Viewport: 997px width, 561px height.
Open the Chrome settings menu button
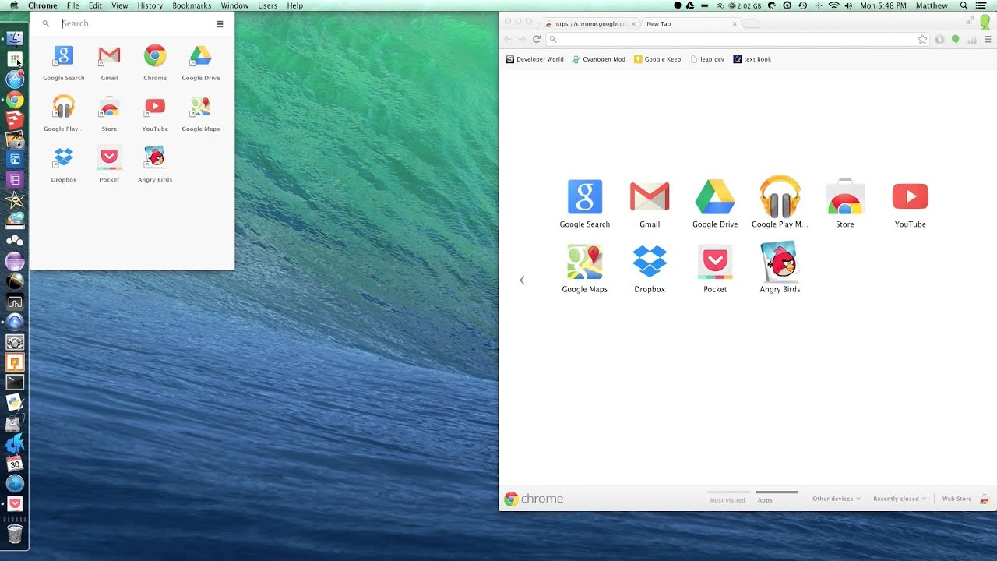[x=988, y=39]
